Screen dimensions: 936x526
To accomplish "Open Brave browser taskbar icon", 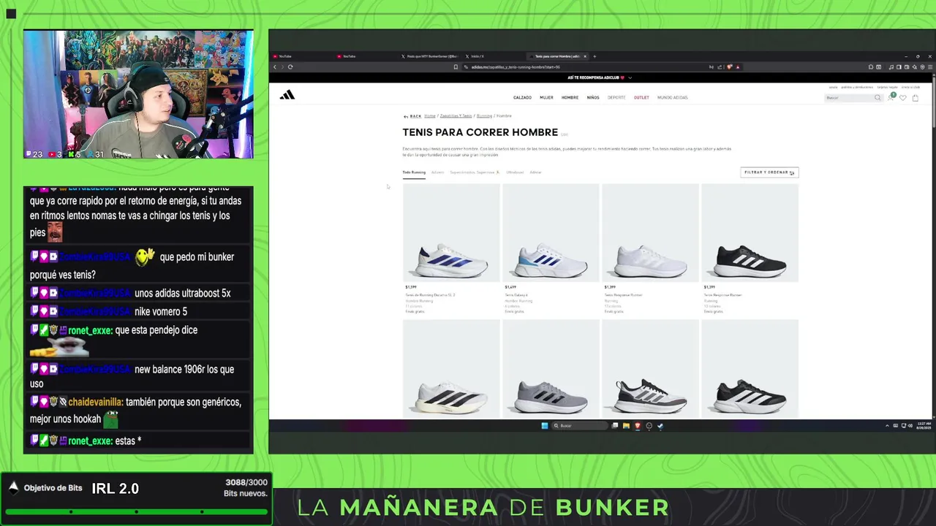I will (638, 426).
